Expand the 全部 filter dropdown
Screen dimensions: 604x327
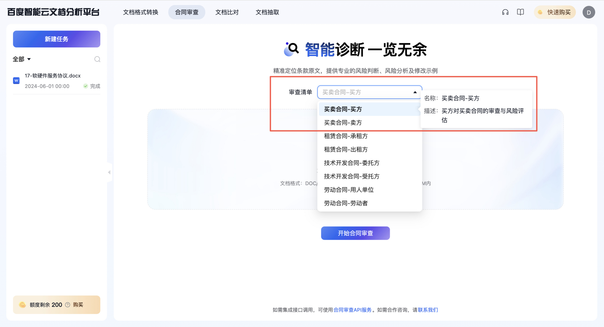22,59
